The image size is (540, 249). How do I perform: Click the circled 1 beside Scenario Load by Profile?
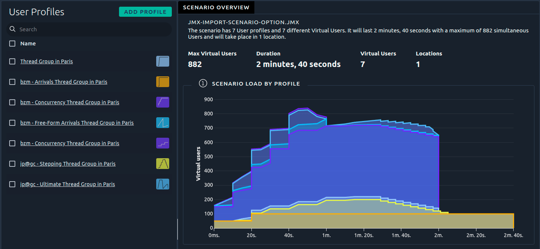click(203, 83)
